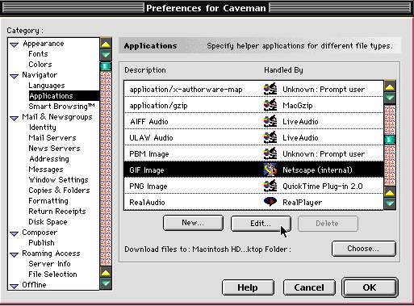Select Return Receipts category
The width and height of the screenshot is (414, 306).
[57, 212]
